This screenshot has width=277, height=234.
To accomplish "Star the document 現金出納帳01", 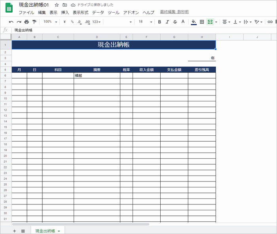I will click(57, 5).
